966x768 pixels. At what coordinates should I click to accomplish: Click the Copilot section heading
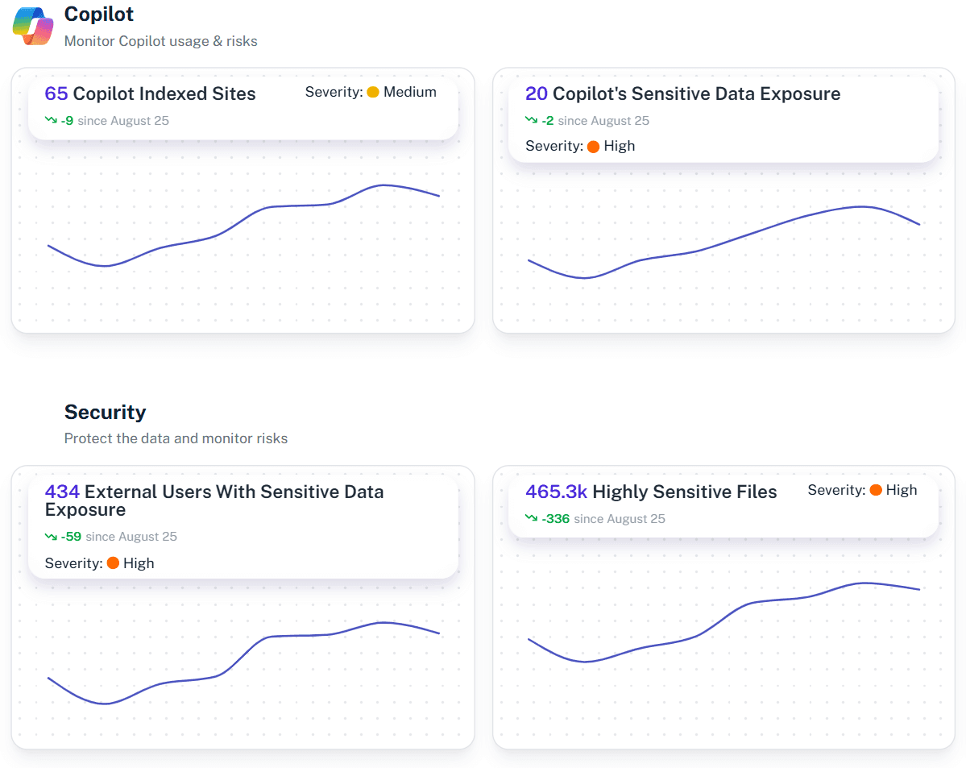click(x=98, y=14)
